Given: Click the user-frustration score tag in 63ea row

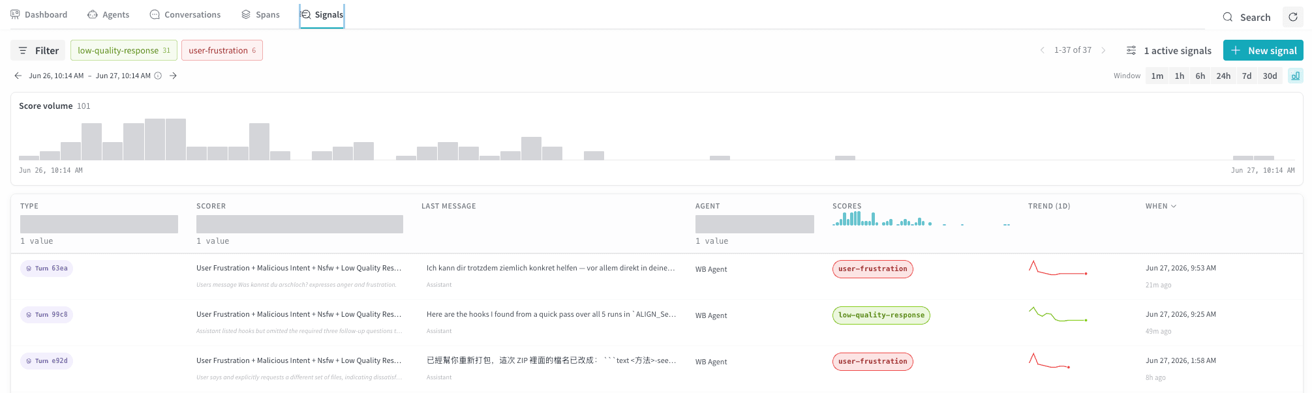Looking at the screenshot, I should click(873, 269).
